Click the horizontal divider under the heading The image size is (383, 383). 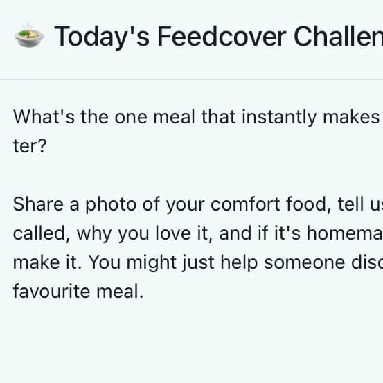click(191, 80)
